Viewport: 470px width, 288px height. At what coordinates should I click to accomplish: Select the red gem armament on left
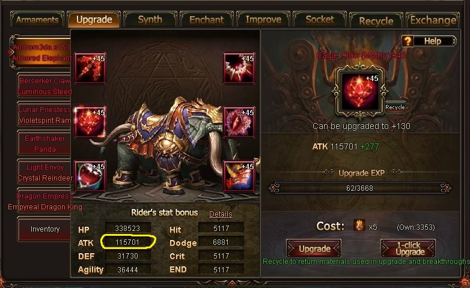point(90,122)
